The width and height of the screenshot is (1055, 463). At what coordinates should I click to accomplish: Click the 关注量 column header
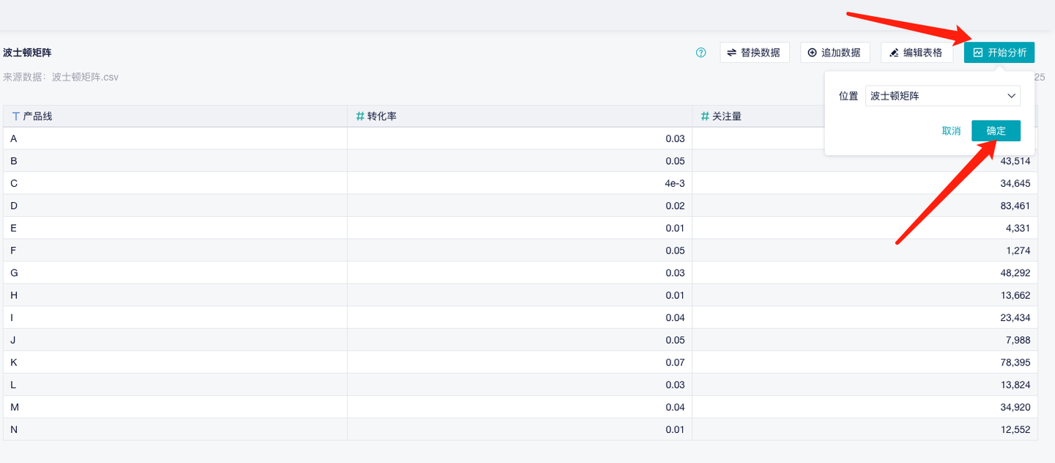click(727, 116)
